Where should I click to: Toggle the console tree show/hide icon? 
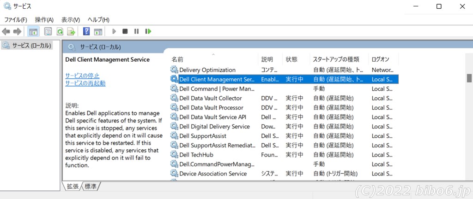click(33, 31)
